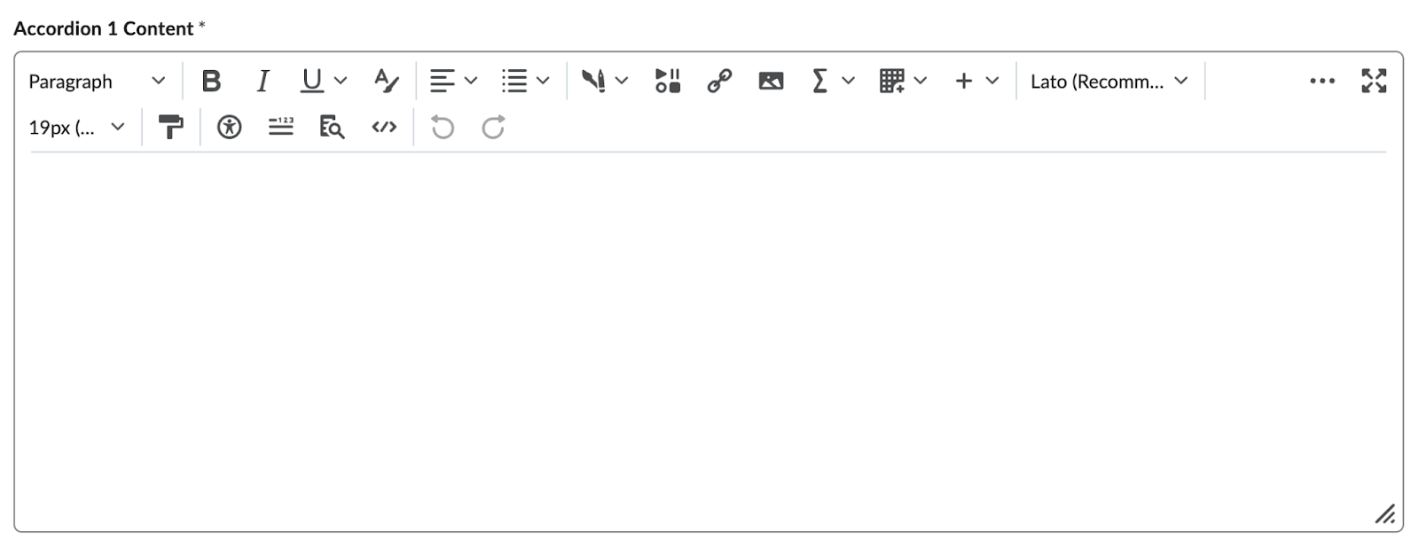The width and height of the screenshot is (1419, 547).
Task: Insert a bulleted list
Action: pos(514,81)
